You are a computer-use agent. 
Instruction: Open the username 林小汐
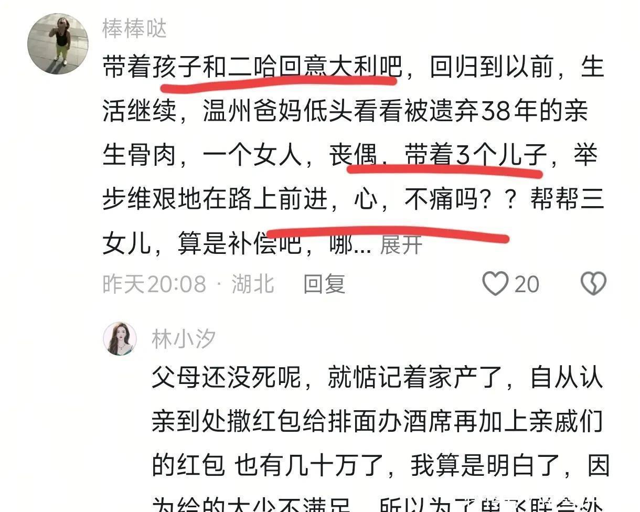(184, 339)
